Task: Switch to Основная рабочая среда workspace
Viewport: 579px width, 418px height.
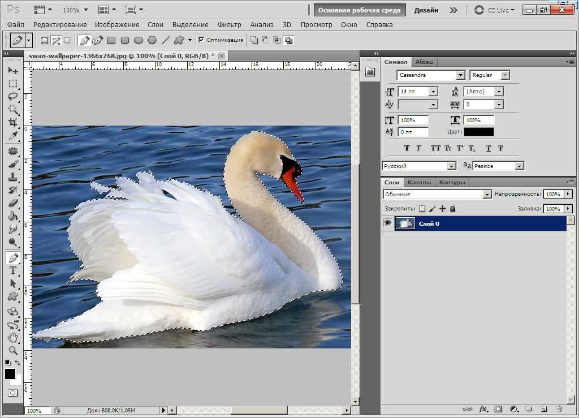Action: coord(359,10)
